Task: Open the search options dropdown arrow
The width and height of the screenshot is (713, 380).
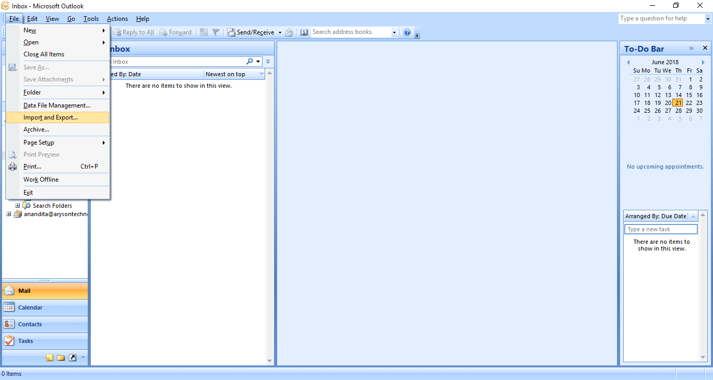Action: point(258,62)
